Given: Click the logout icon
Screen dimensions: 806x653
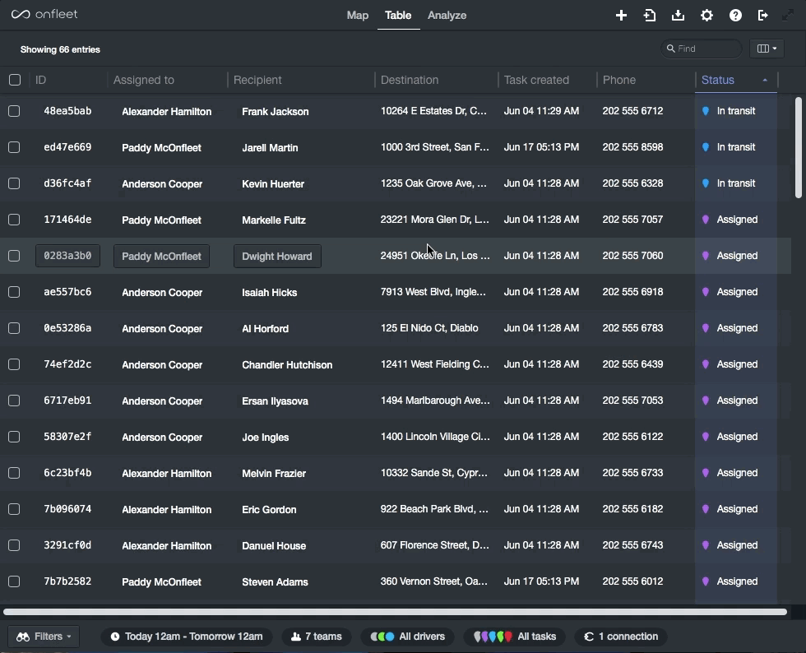Looking at the screenshot, I should 763,16.
